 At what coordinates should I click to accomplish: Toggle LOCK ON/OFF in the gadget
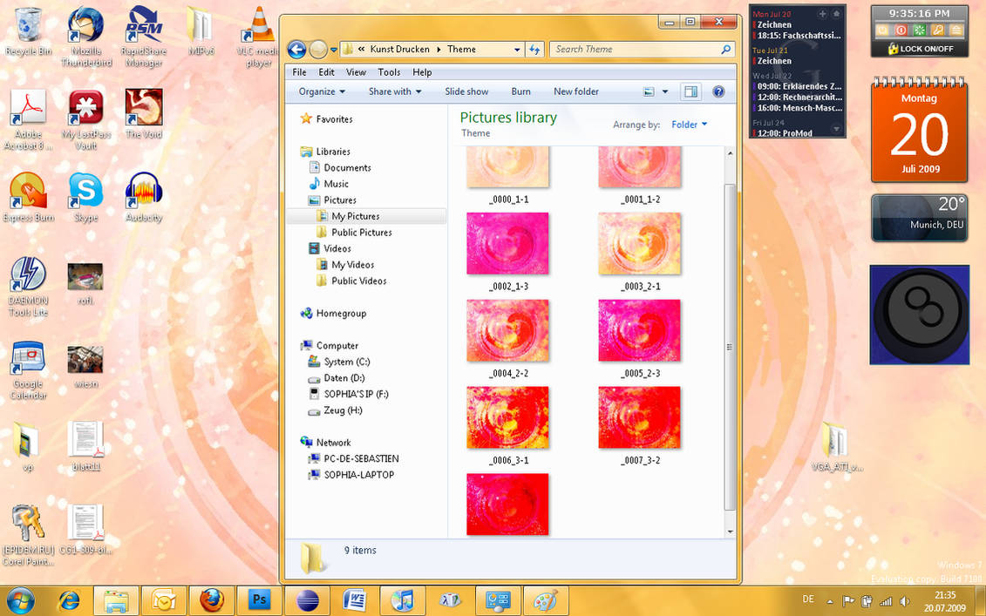click(x=920, y=49)
